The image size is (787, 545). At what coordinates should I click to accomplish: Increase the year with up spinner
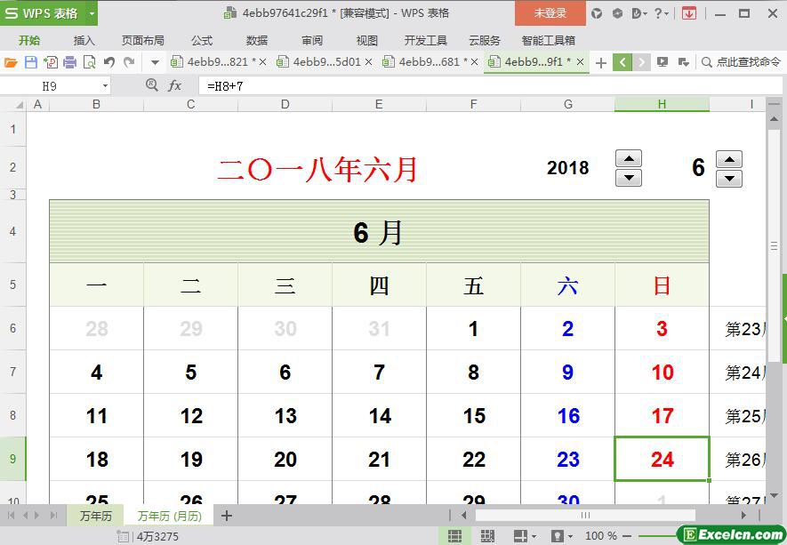pos(629,159)
